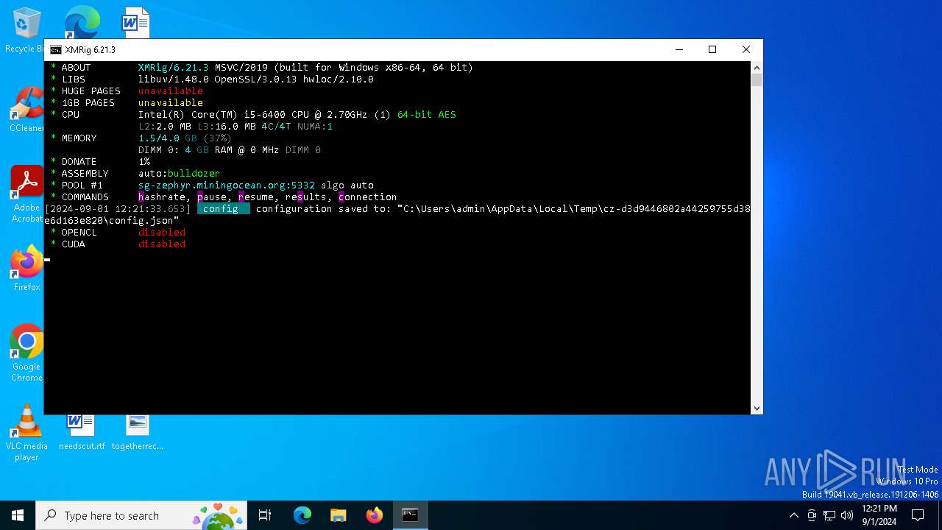
Task: Open Firefox from the taskbar
Action: point(374,515)
